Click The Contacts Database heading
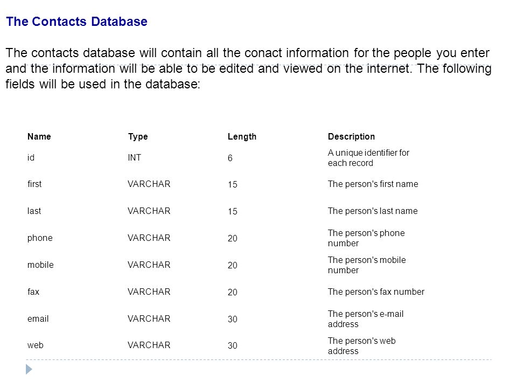Viewport: 517px width, 388px height. [77, 22]
